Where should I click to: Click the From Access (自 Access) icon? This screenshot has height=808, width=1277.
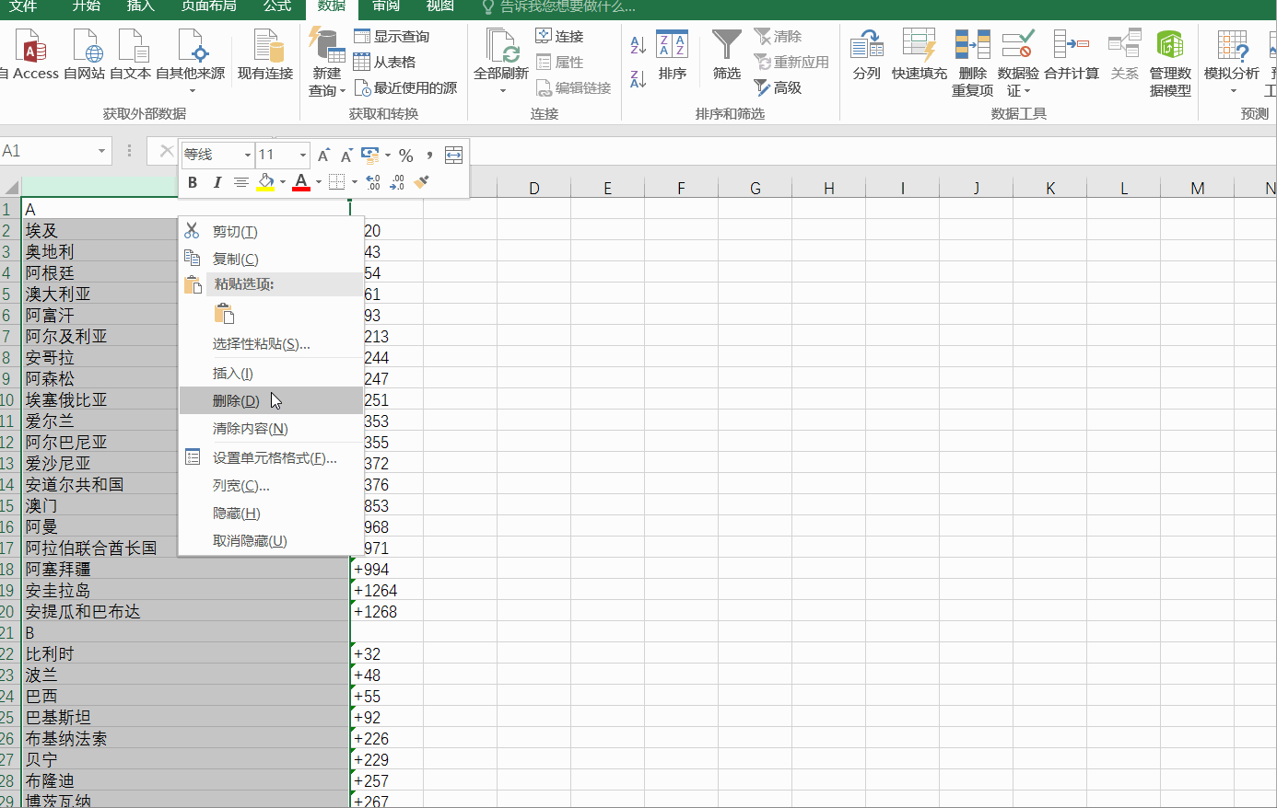(x=29, y=55)
